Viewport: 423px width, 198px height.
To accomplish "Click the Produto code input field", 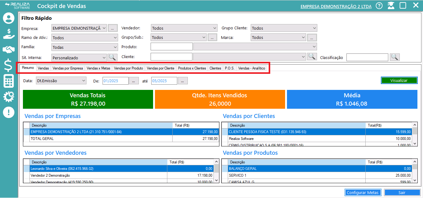I will click(172, 47).
